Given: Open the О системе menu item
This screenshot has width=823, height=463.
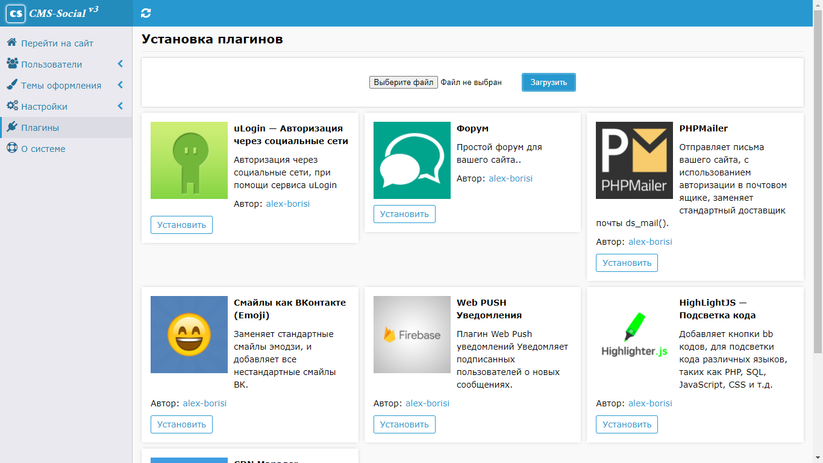Looking at the screenshot, I should coord(43,148).
